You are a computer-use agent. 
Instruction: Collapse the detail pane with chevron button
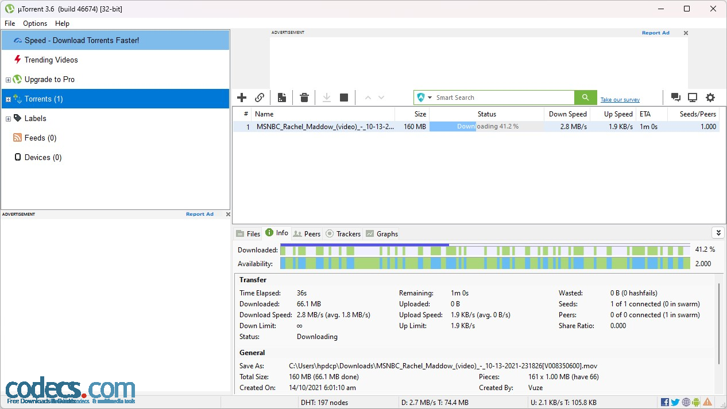tap(718, 232)
